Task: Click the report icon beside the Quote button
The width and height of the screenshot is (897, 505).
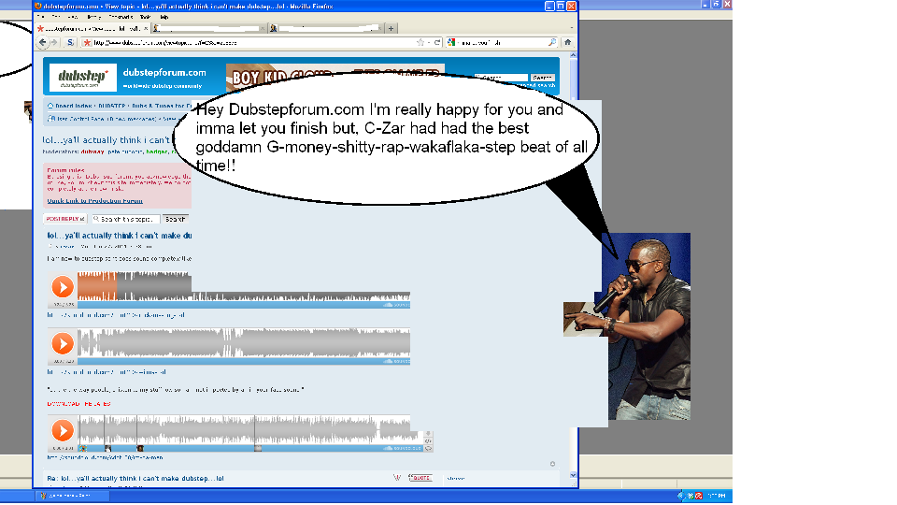Action: point(397,478)
